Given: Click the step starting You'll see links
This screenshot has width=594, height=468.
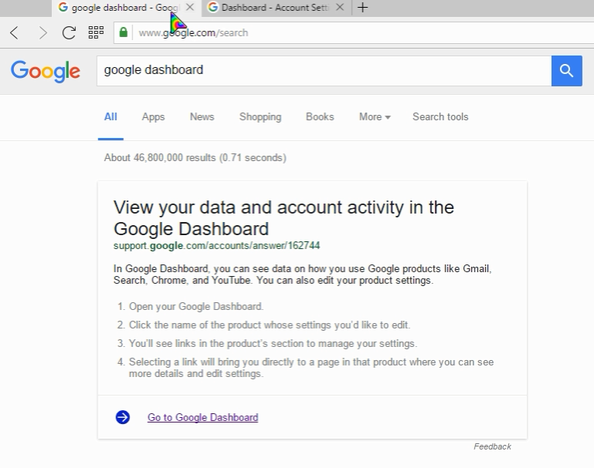Looking at the screenshot, I should tap(273, 343).
